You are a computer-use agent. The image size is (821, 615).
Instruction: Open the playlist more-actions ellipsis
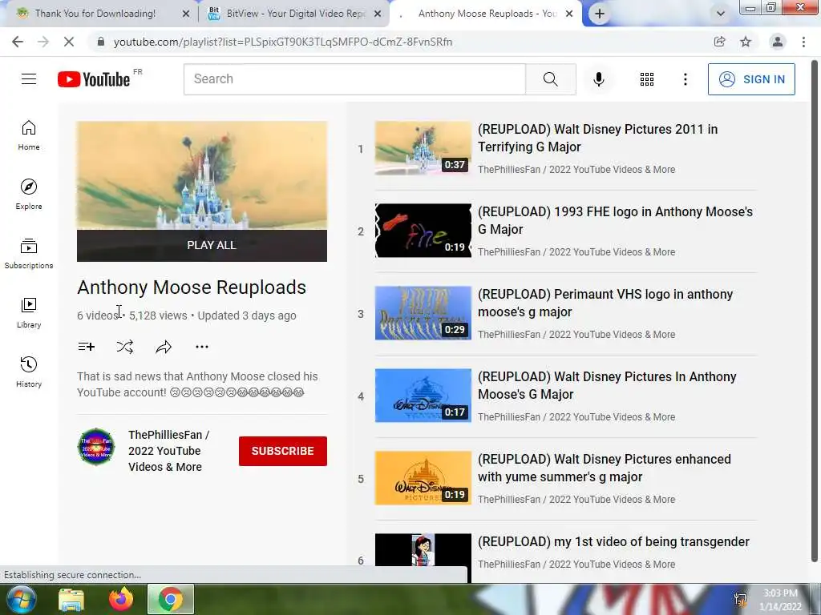202,346
